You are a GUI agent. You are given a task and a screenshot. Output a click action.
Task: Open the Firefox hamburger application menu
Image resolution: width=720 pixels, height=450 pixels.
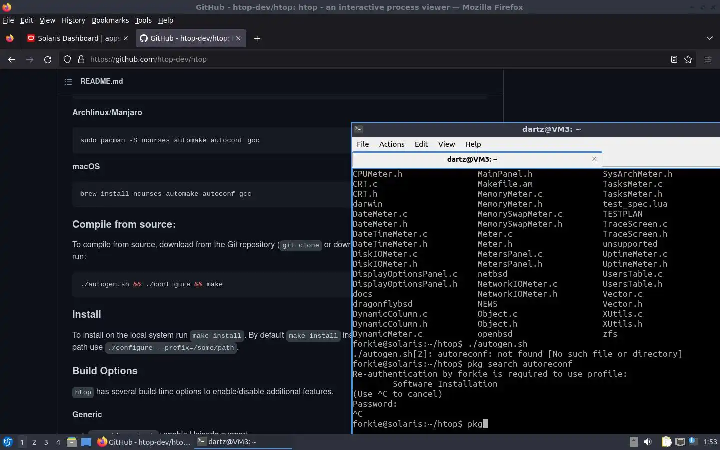708,59
